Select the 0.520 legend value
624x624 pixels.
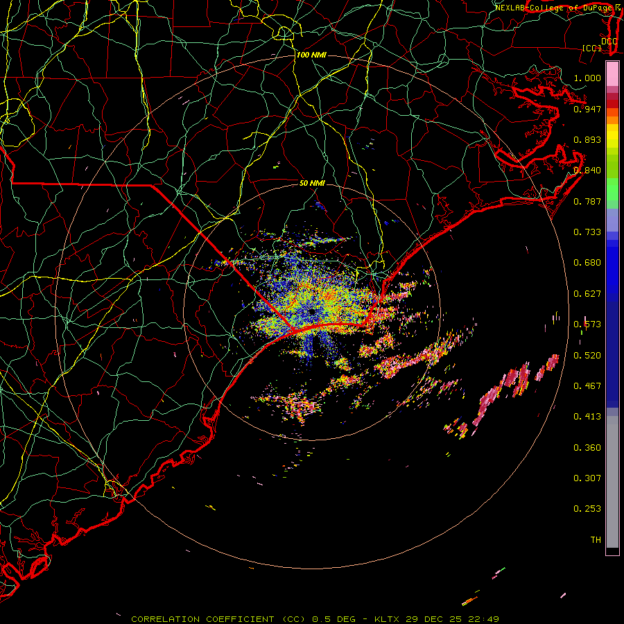[587, 356]
